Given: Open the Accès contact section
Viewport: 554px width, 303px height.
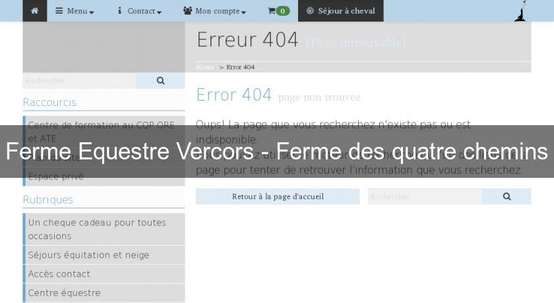Looking at the screenshot, I should tap(104, 274).
